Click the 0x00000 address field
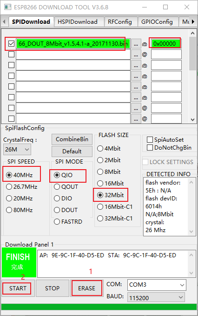 tap(166, 43)
